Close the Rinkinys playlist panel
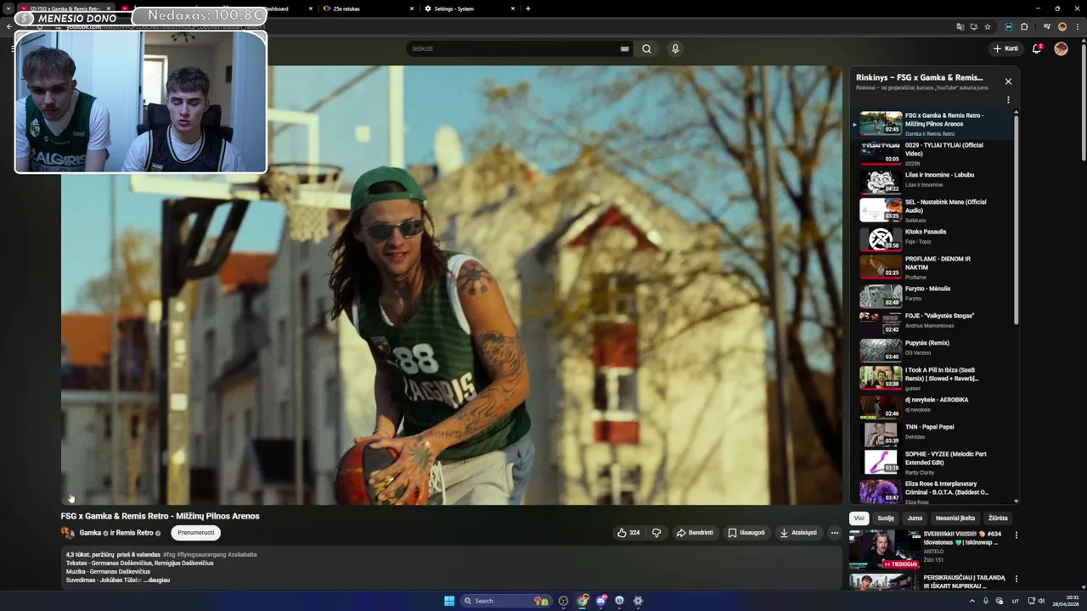This screenshot has height=611, width=1087. coord(1008,81)
